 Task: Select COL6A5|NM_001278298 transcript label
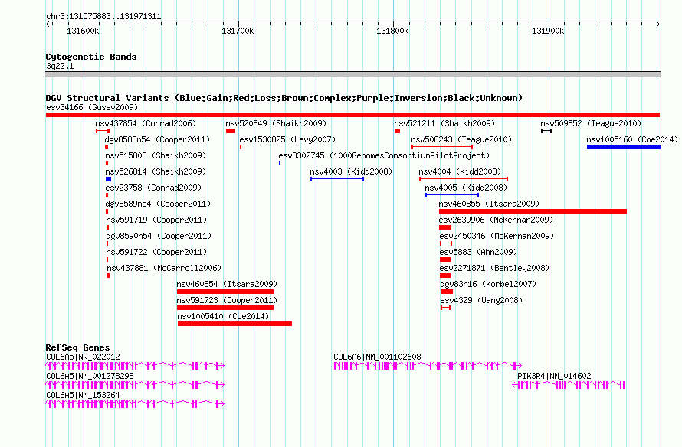click(90, 376)
